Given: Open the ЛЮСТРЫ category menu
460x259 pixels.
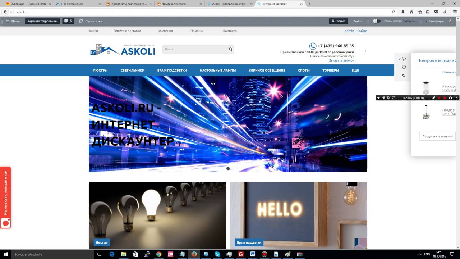Looking at the screenshot, I should click(100, 70).
